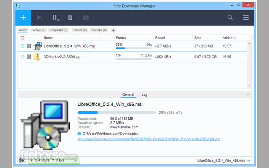Pause the 3DMark-v2-2-3509.zip download

pyautogui.click(x=29, y=57)
